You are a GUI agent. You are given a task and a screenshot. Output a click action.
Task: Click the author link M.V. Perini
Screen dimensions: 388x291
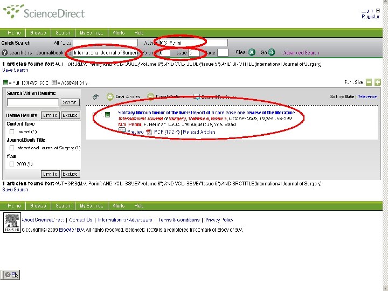pyautogui.click(x=130, y=124)
